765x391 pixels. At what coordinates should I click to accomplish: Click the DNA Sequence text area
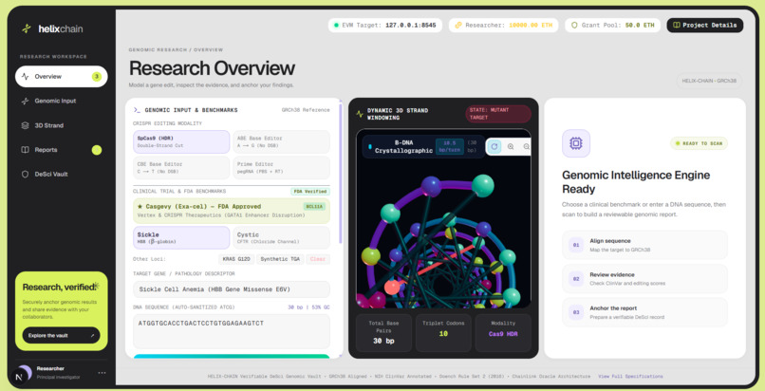tap(232, 331)
